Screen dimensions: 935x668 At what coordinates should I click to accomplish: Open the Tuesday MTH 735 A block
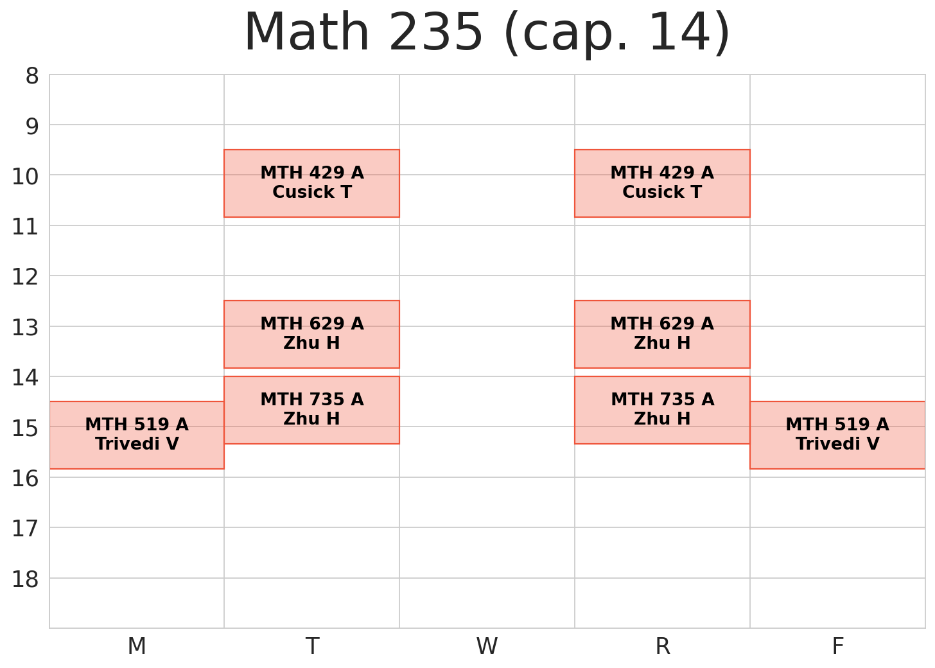tap(311, 410)
